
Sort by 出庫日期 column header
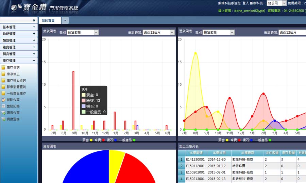click(219, 153)
